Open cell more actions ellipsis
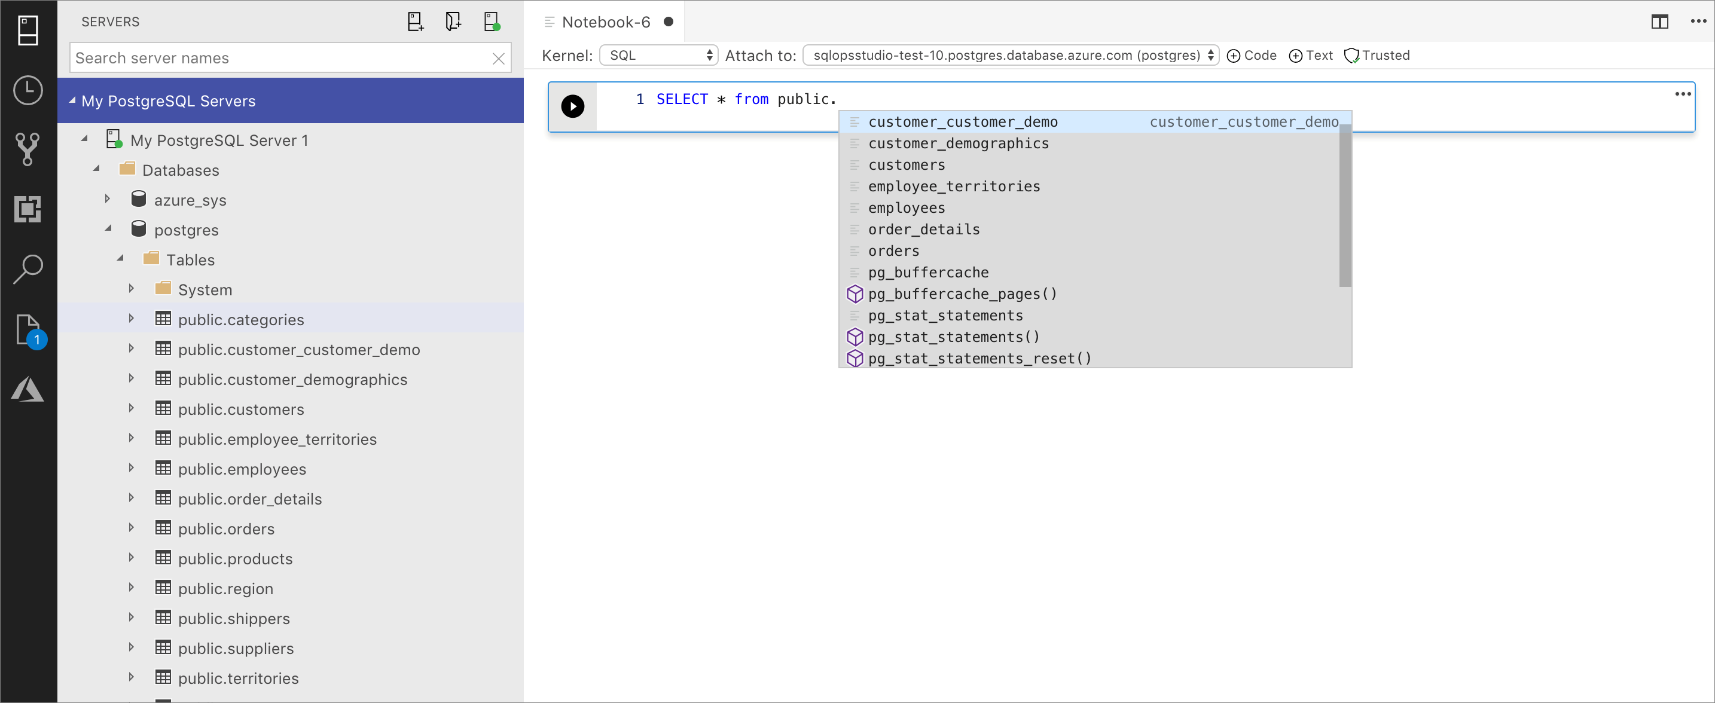The width and height of the screenshot is (1715, 703). (1682, 94)
